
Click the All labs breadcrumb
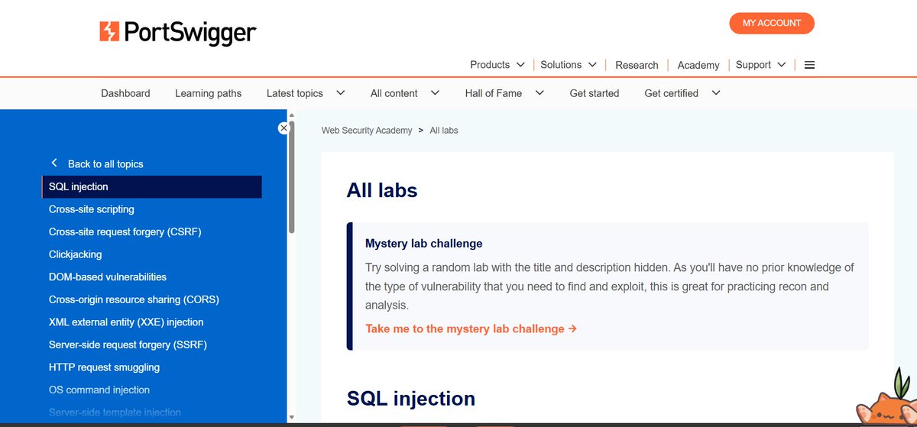click(x=444, y=131)
